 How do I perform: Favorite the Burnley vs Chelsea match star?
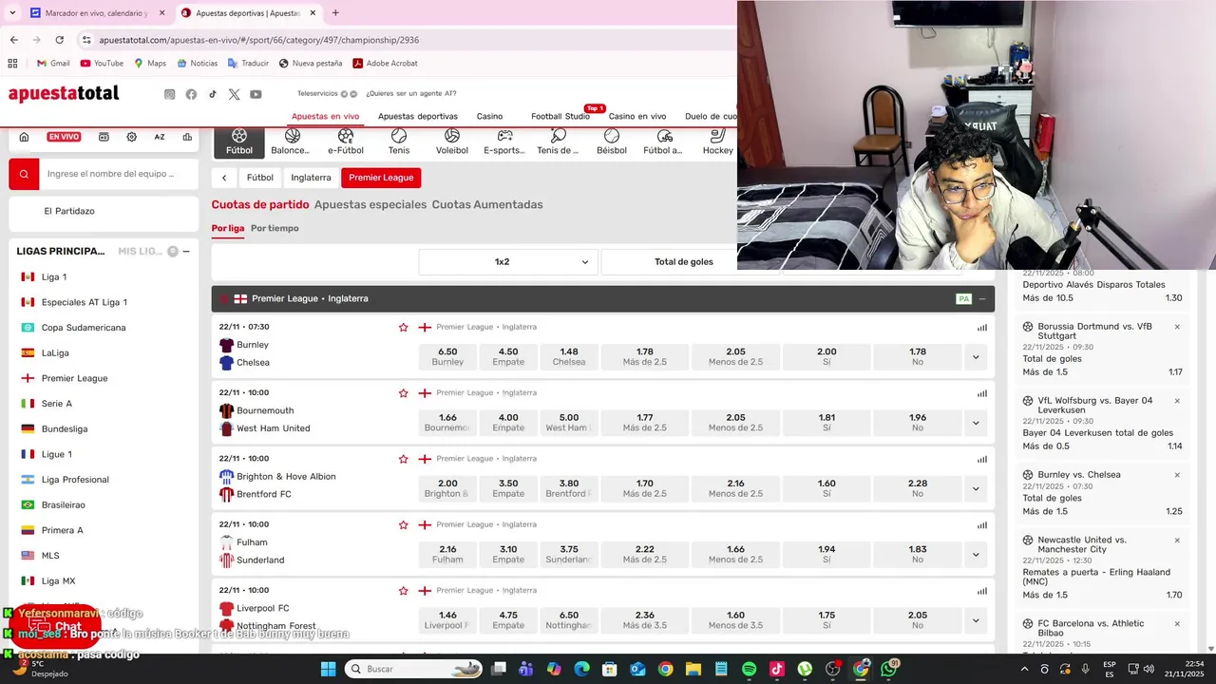coord(403,327)
